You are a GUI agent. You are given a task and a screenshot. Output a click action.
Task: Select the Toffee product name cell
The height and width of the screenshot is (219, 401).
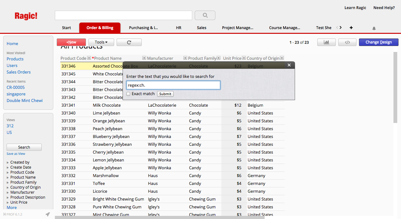[x=99, y=183]
